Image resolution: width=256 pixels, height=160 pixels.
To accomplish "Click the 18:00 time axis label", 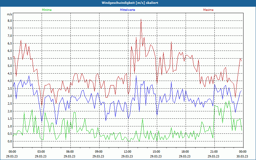I will tap(186, 152).
